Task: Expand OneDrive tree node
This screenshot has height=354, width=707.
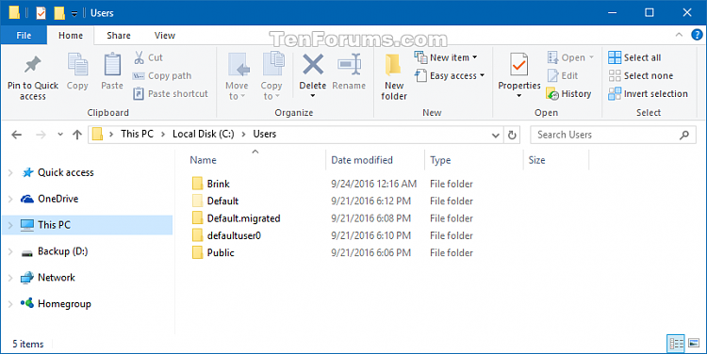Action: pyautogui.click(x=10, y=199)
